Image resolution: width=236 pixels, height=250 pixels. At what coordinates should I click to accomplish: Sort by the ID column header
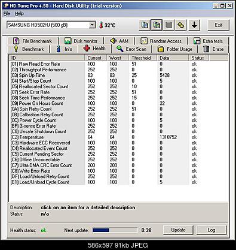pos(47,58)
